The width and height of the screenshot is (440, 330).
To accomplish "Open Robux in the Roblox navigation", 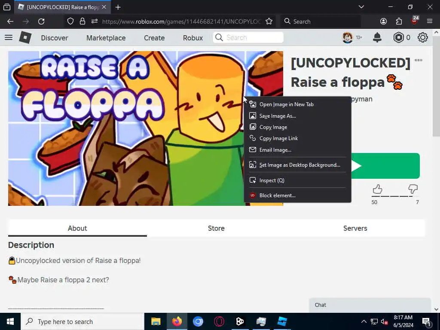I will click(x=193, y=38).
